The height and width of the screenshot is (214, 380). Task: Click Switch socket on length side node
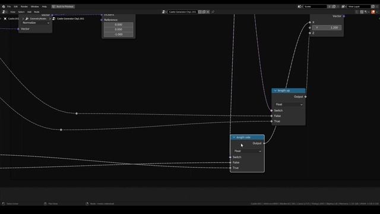tap(230, 157)
